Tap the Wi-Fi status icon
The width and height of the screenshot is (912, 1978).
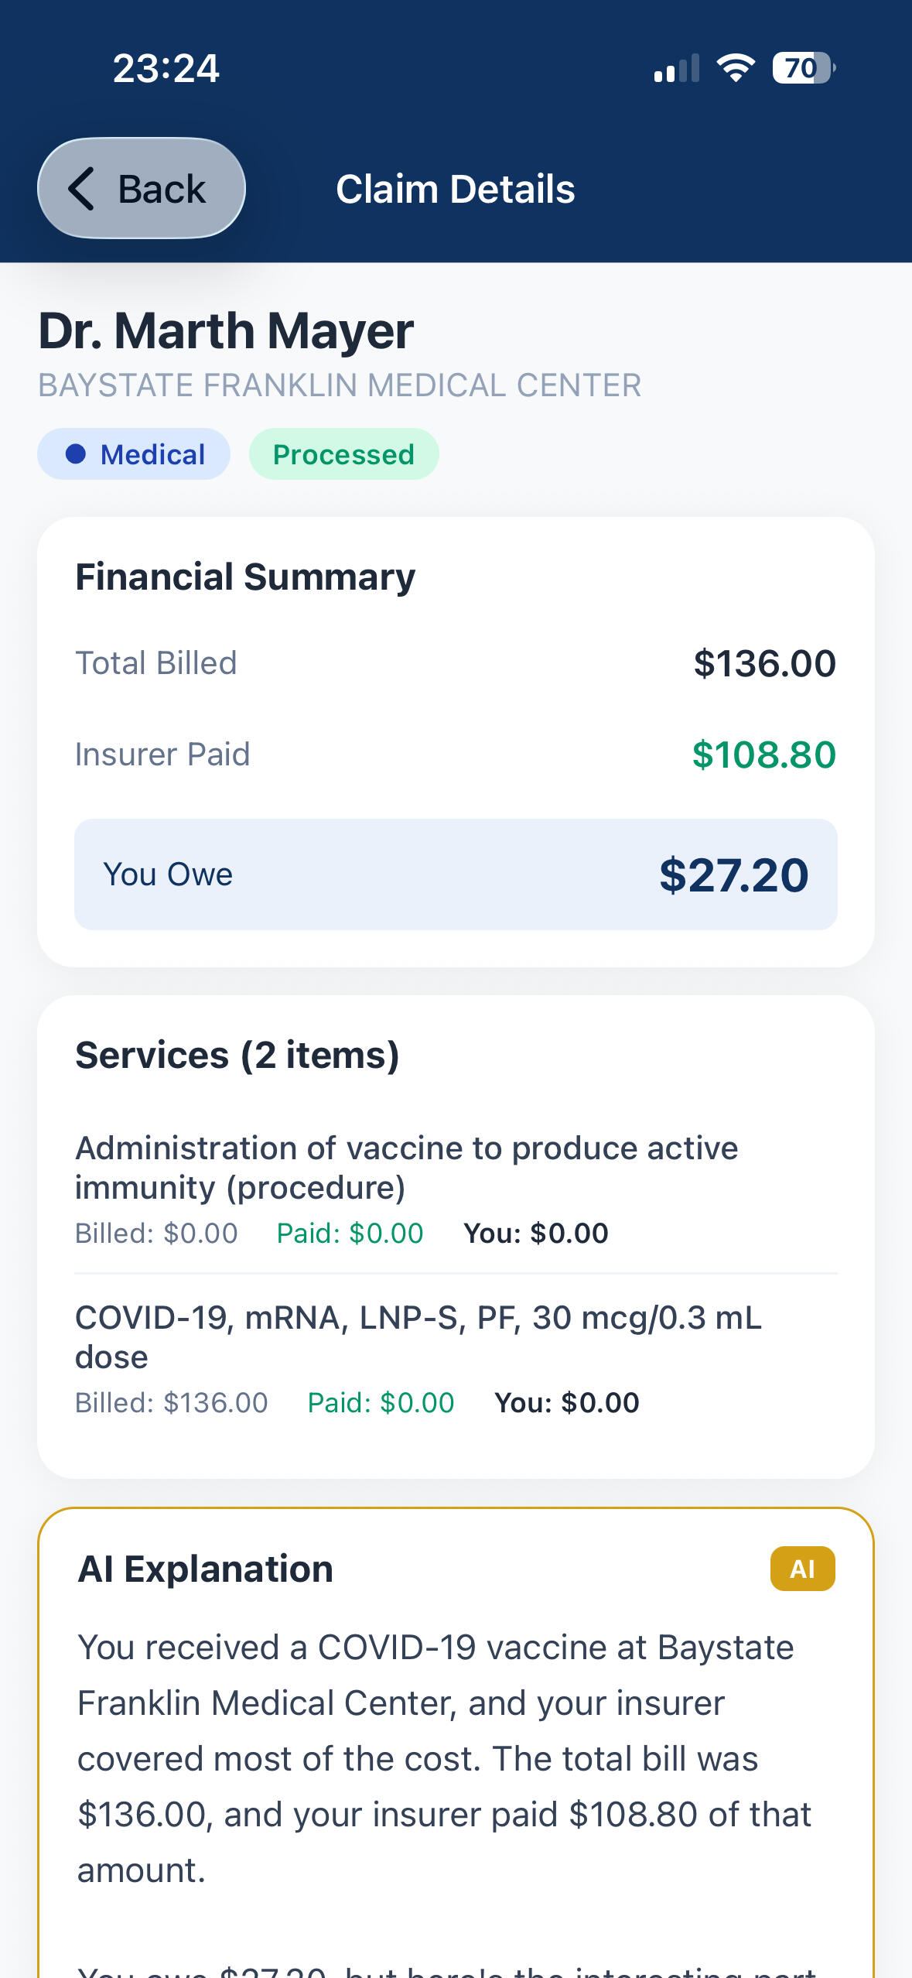(x=736, y=68)
